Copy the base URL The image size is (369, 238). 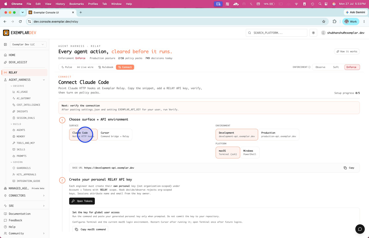point(349,168)
